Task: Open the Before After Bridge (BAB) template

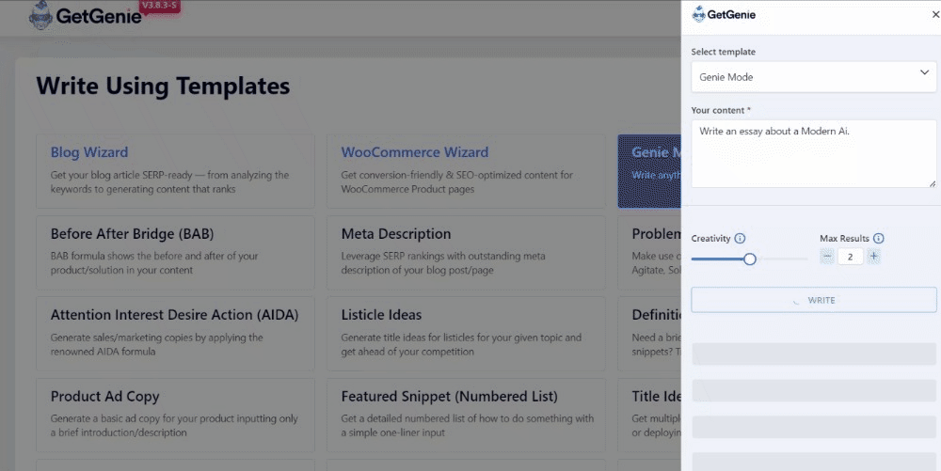Action: (175, 253)
